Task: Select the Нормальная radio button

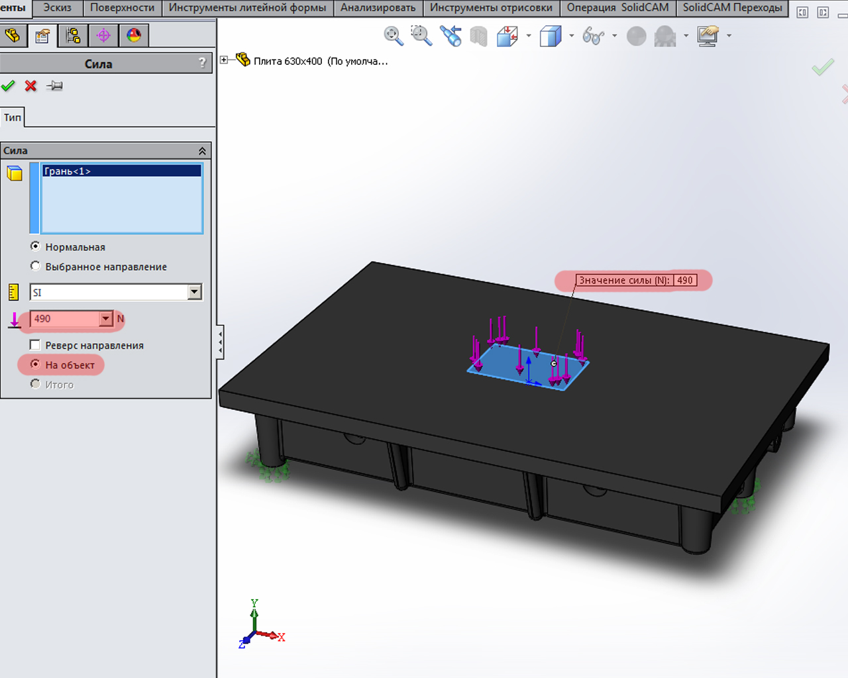Action: tap(36, 246)
